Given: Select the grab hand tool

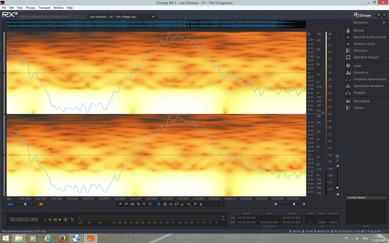Looking at the screenshot, I should pos(201,204).
